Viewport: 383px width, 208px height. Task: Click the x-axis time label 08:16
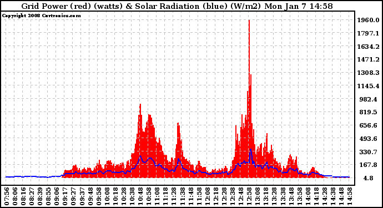[x=23, y=196]
